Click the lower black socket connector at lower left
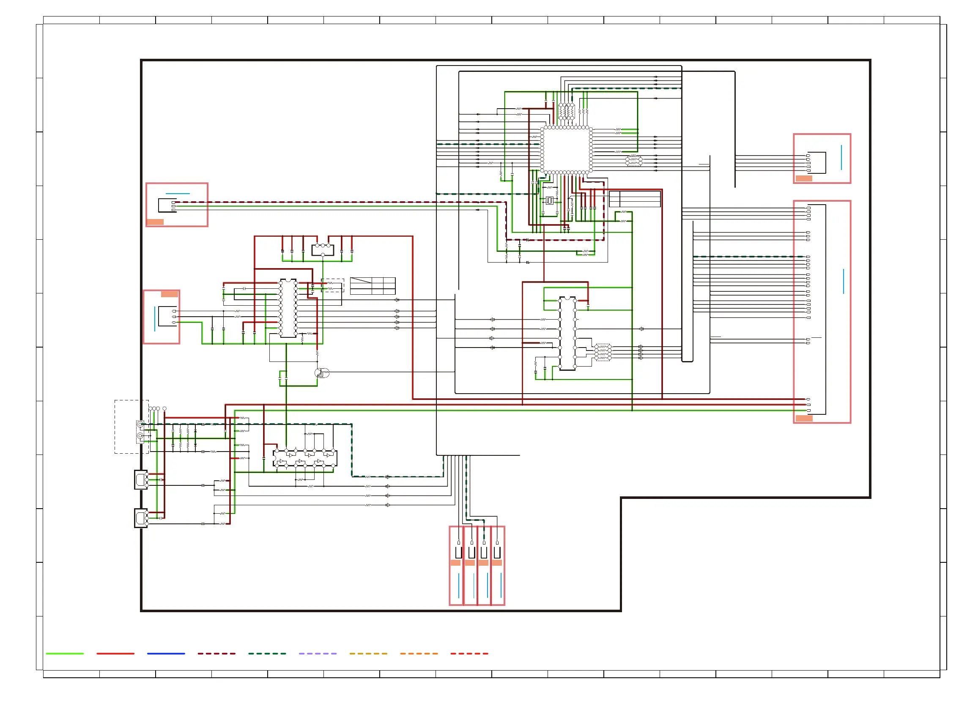 click(141, 518)
